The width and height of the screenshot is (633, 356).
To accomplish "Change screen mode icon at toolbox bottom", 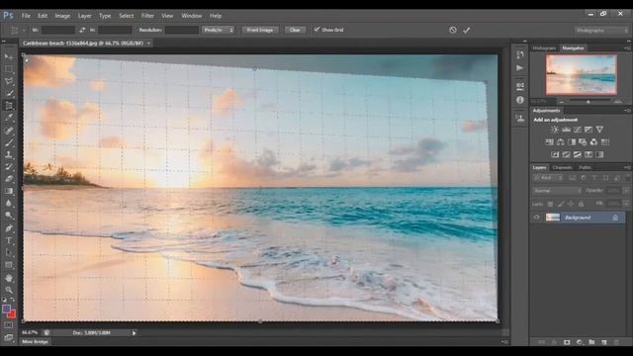I will (9, 337).
